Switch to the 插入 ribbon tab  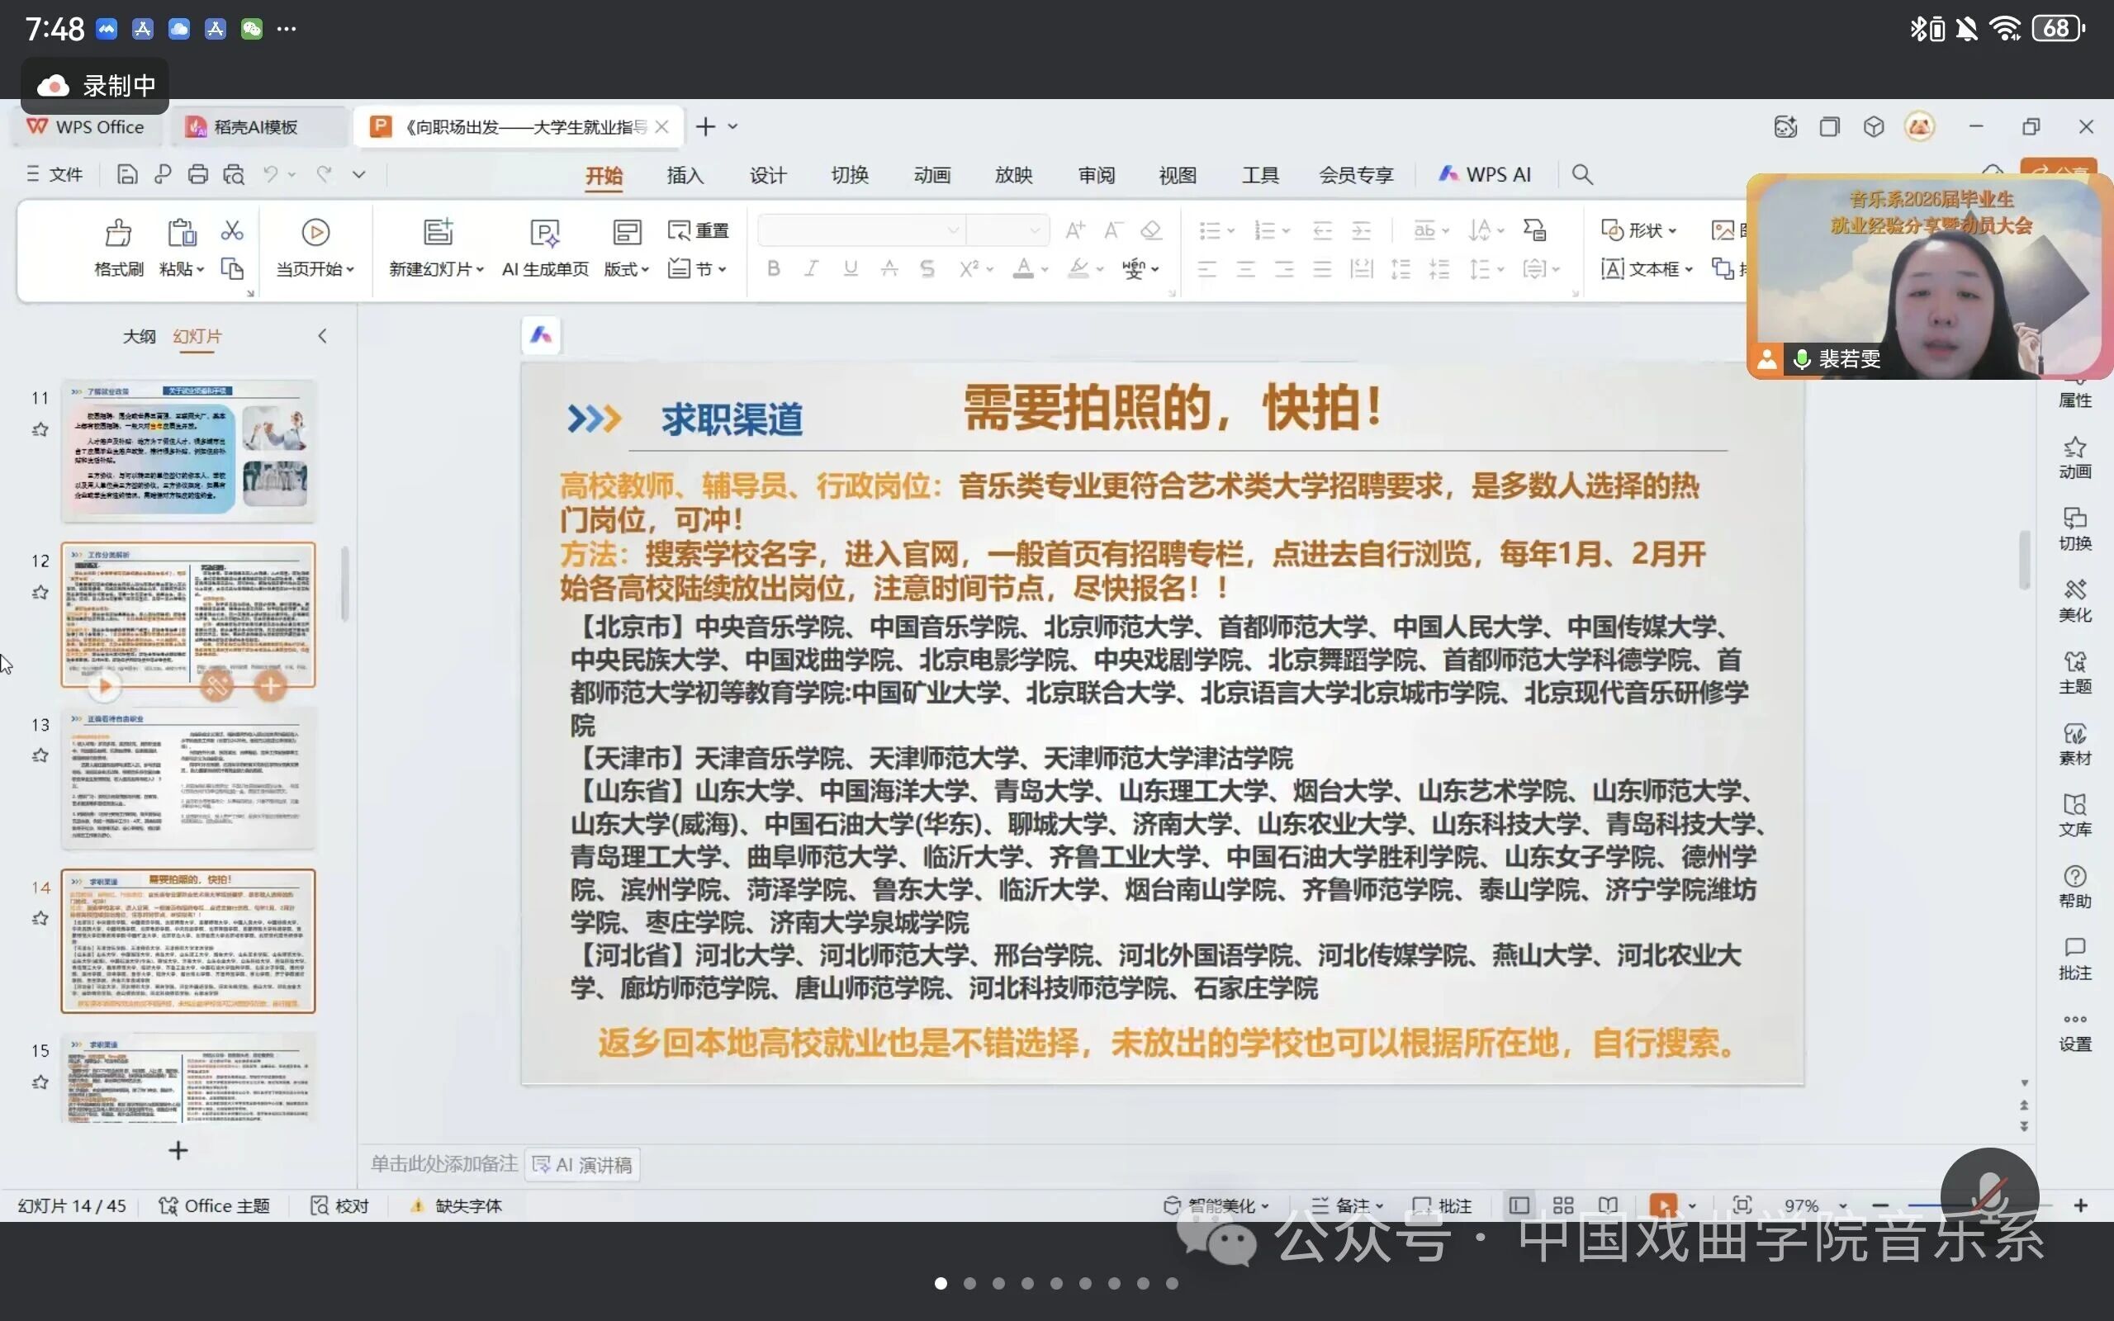[x=685, y=175]
